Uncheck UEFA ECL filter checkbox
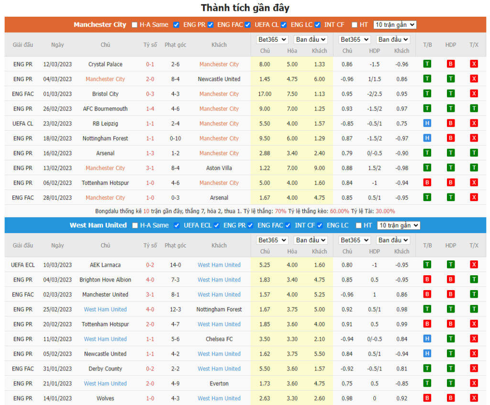The image size is (490, 405). coord(177,225)
